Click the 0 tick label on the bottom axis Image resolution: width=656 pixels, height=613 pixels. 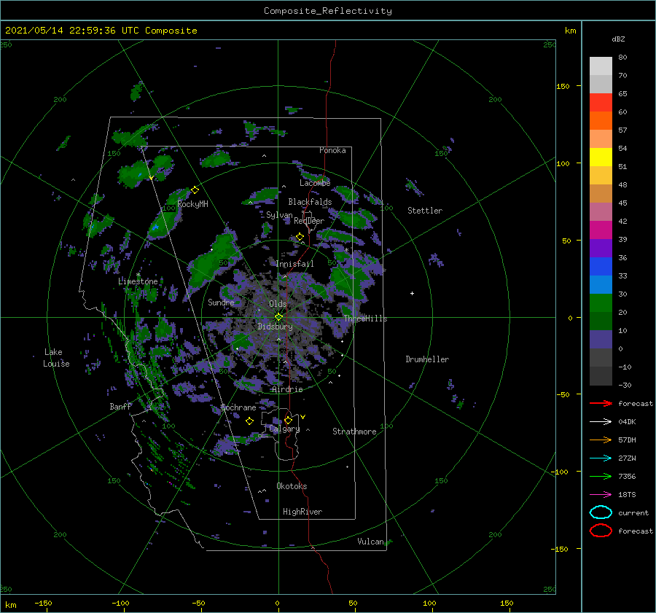tap(277, 603)
